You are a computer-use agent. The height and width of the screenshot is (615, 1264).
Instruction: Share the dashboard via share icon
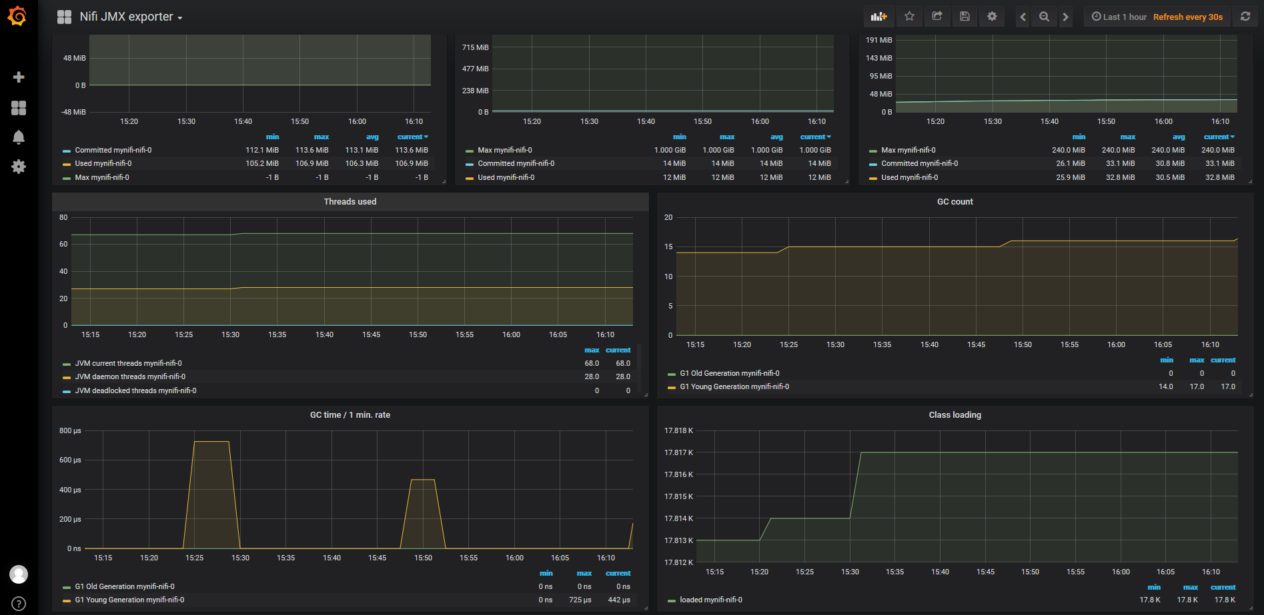tap(937, 17)
